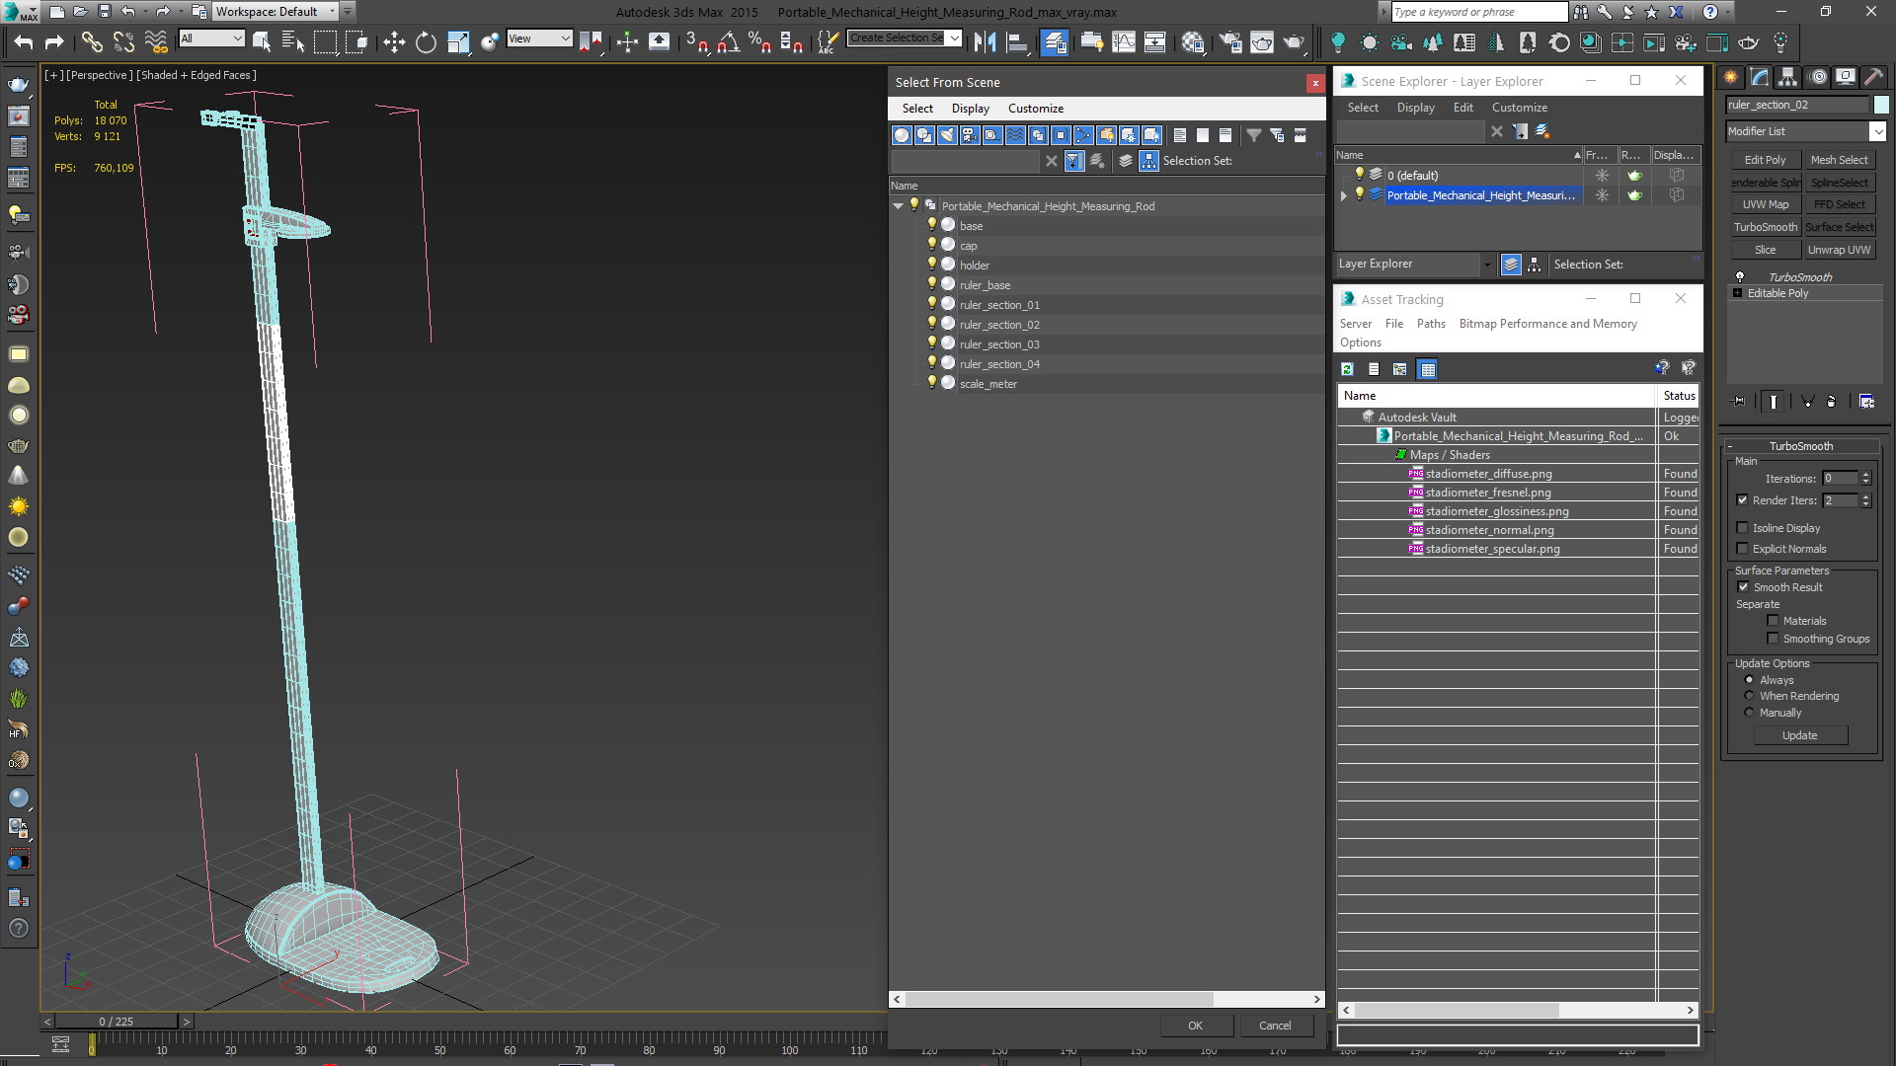Enable Separate by Smoothing Groups checkbox
This screenshot has width=1896, height=1066.
1773,639
